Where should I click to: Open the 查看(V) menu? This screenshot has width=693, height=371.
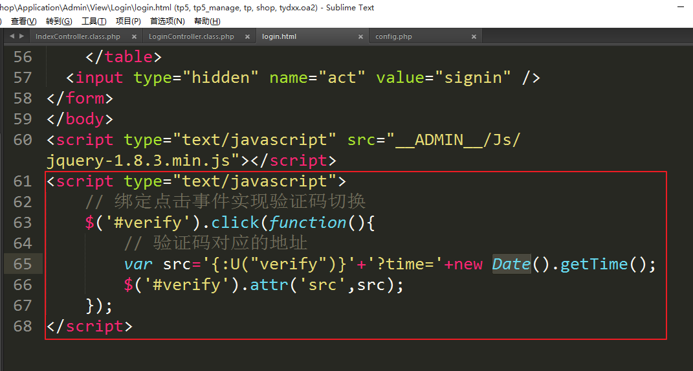23,21
